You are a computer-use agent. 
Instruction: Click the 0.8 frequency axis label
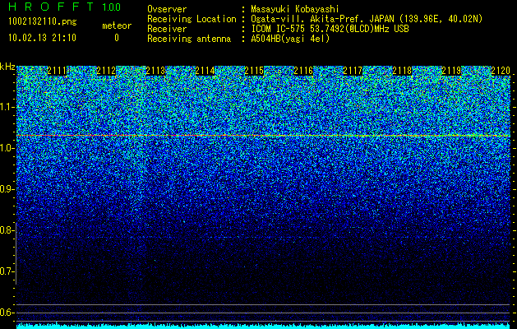pos(7,230)
